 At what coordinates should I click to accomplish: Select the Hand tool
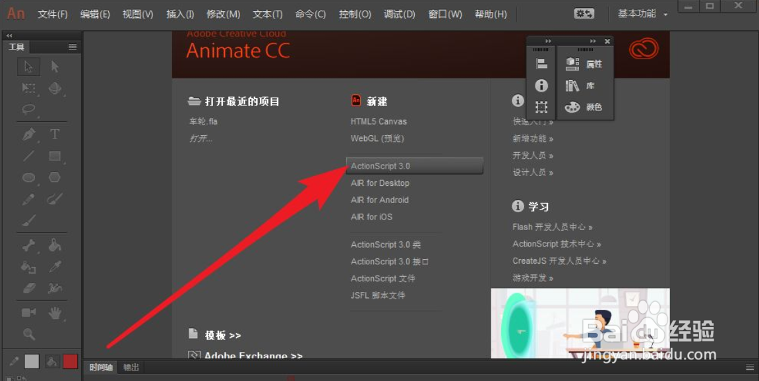point(55,313)
